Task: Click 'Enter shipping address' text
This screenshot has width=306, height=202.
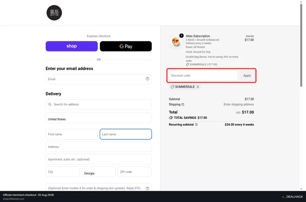Action: pyautogui.click(x=239, y=104)
